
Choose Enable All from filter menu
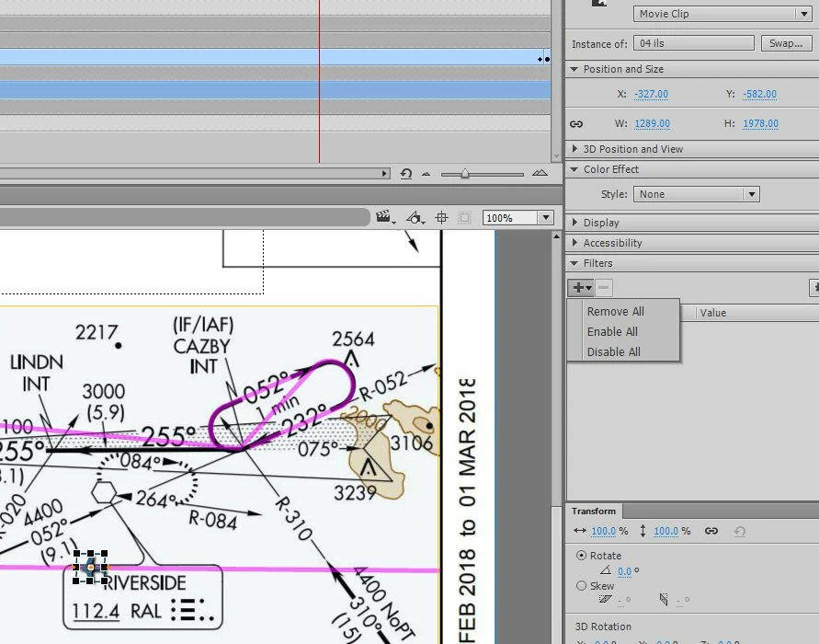click(612, 331)
